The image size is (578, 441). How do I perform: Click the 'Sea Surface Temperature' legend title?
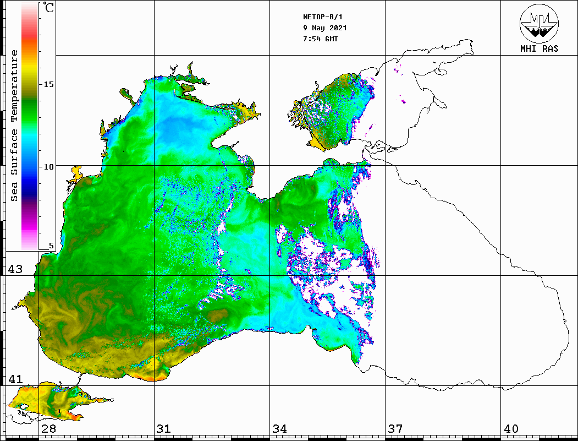click(14, 126)
